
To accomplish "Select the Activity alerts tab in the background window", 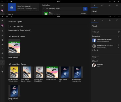I will pos(117,6).
